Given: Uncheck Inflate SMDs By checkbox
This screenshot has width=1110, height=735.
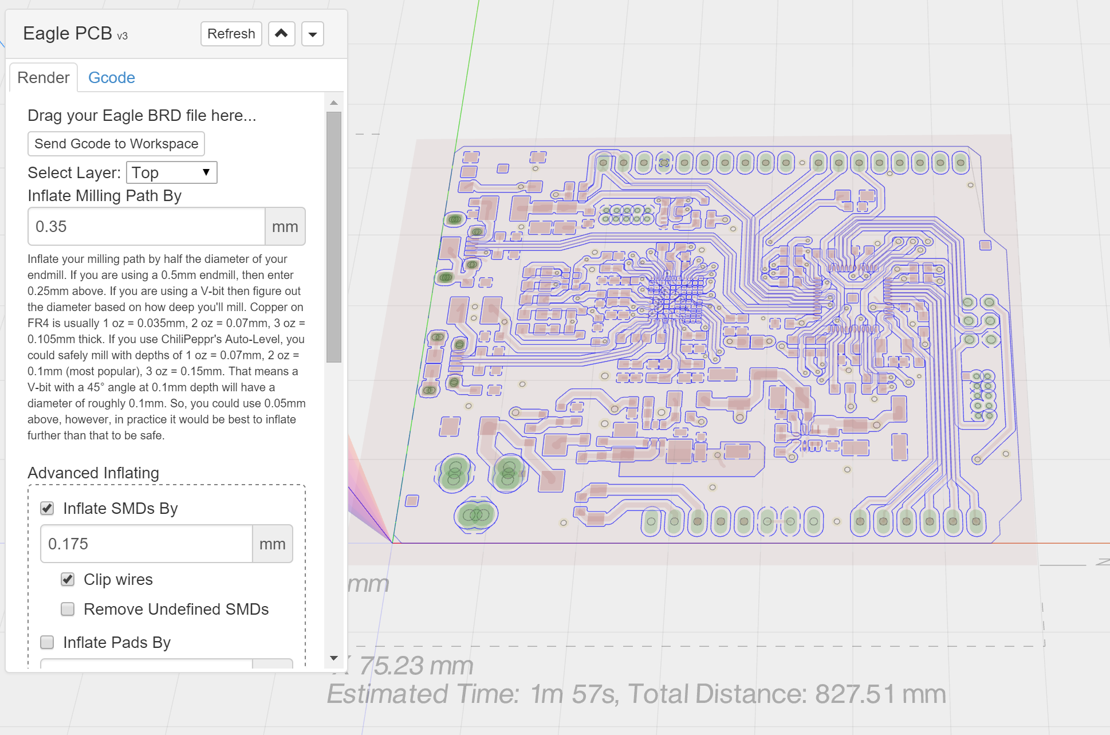Looking at the screenshot, I should [x=47, y=508].
